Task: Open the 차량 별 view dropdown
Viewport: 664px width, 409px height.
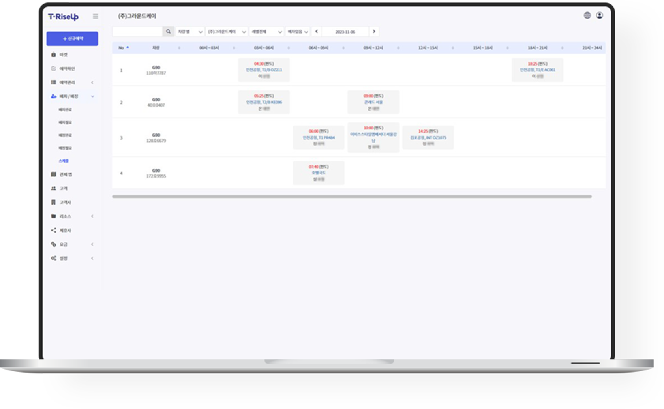Action: 190,32
